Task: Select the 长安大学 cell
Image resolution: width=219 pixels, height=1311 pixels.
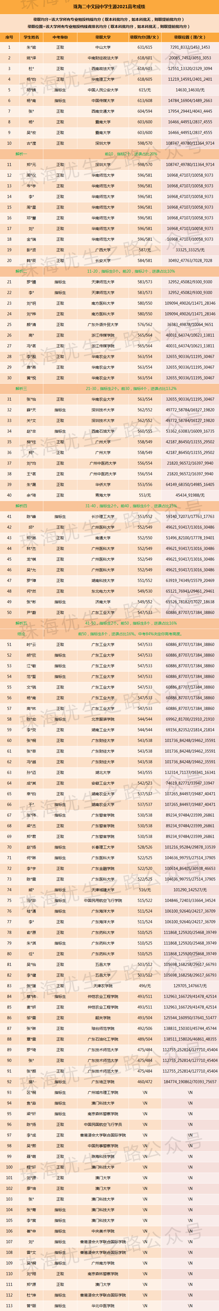Action: pos(103,261)
